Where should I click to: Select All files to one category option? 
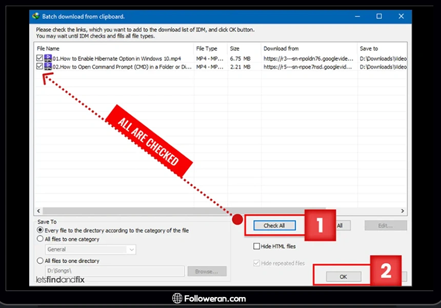tap(41, 239)
